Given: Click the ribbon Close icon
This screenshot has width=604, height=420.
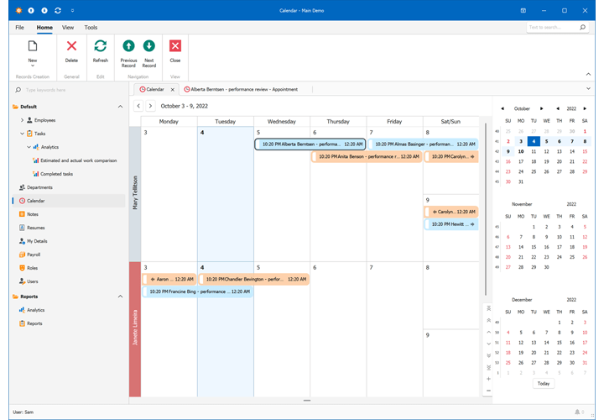Looking at the screenshot, I should [174, 47].
